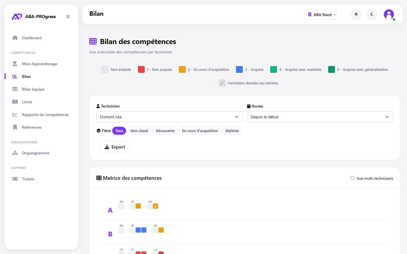The width and height of the screenshot is (407, 254).
Task: Open user profile avatar
Action: point(389,14)
